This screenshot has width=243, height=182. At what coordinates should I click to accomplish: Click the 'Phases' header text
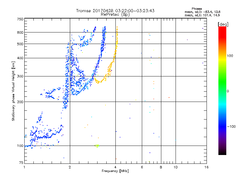197,9
